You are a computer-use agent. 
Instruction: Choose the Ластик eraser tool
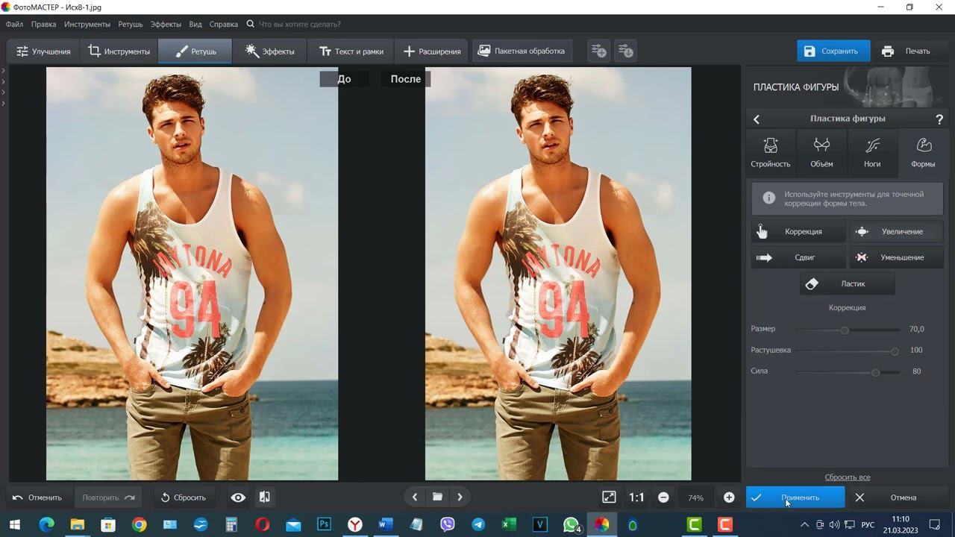tap(847, 283)
